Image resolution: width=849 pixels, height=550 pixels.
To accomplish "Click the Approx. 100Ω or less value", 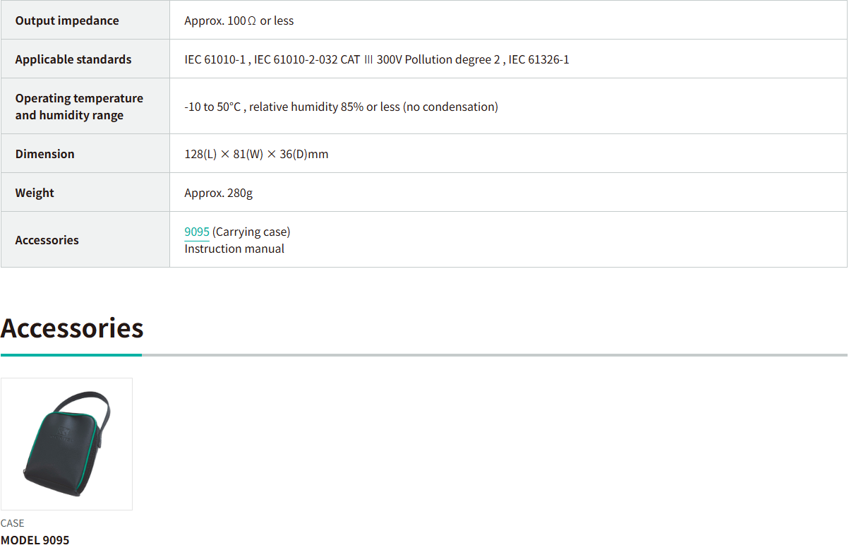I will coord(239,20).
